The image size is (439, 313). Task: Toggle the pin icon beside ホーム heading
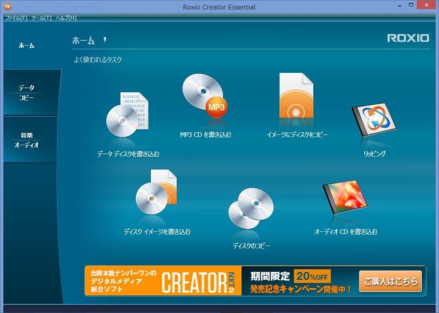pyautogui.click(x=105, y=40)
